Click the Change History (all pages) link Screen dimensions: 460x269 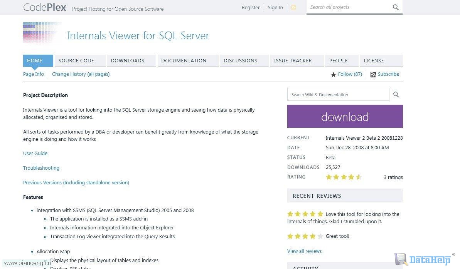point(81,74)
